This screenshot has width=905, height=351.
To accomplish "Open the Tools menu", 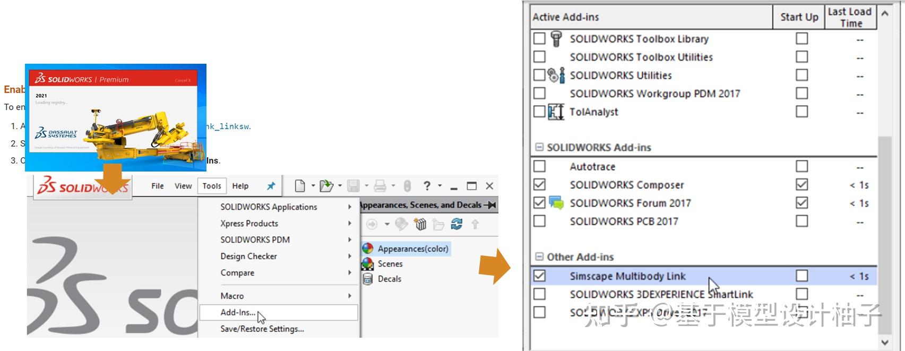I will tap(212, 186).
